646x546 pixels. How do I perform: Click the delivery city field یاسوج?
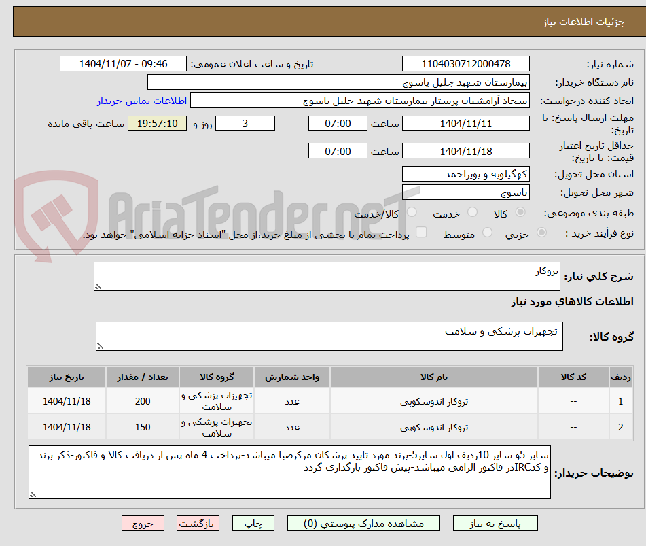click(465, 192)
